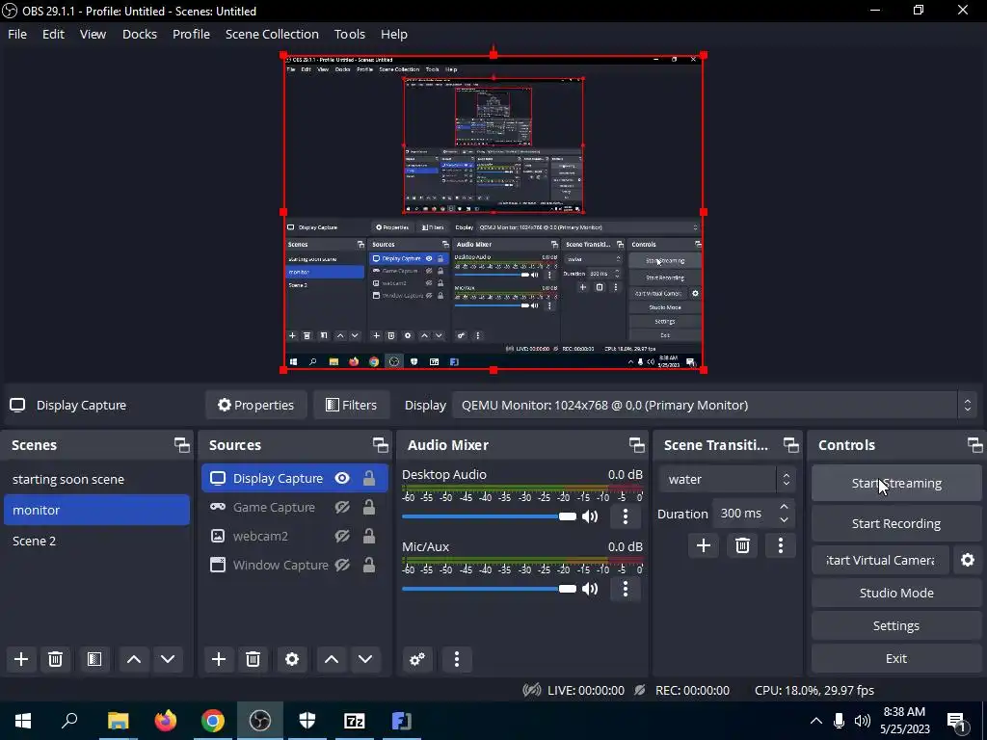This screenshot has width=987, height=740.
Task: Undock the Controls panel
Action: [975, 445]
